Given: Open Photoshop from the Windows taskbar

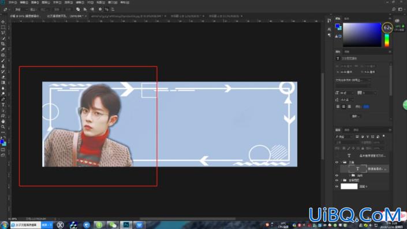Looking at the screenshot, I should tap(126, 225).
